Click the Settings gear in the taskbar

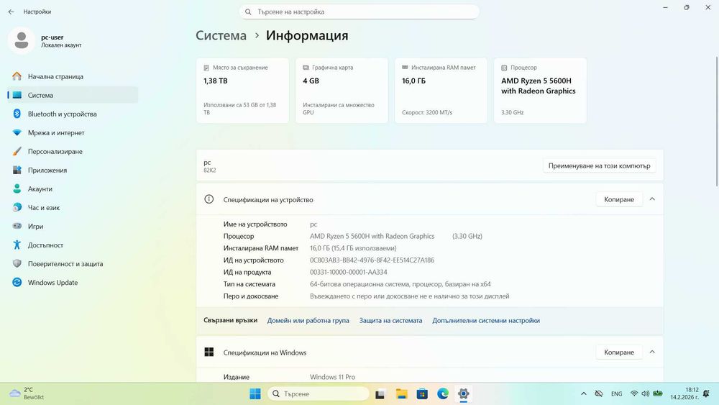[x=464, y=393]
